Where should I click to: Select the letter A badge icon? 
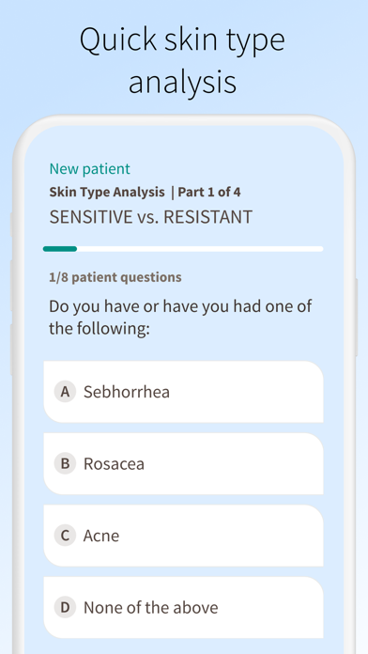pos(65,392)
